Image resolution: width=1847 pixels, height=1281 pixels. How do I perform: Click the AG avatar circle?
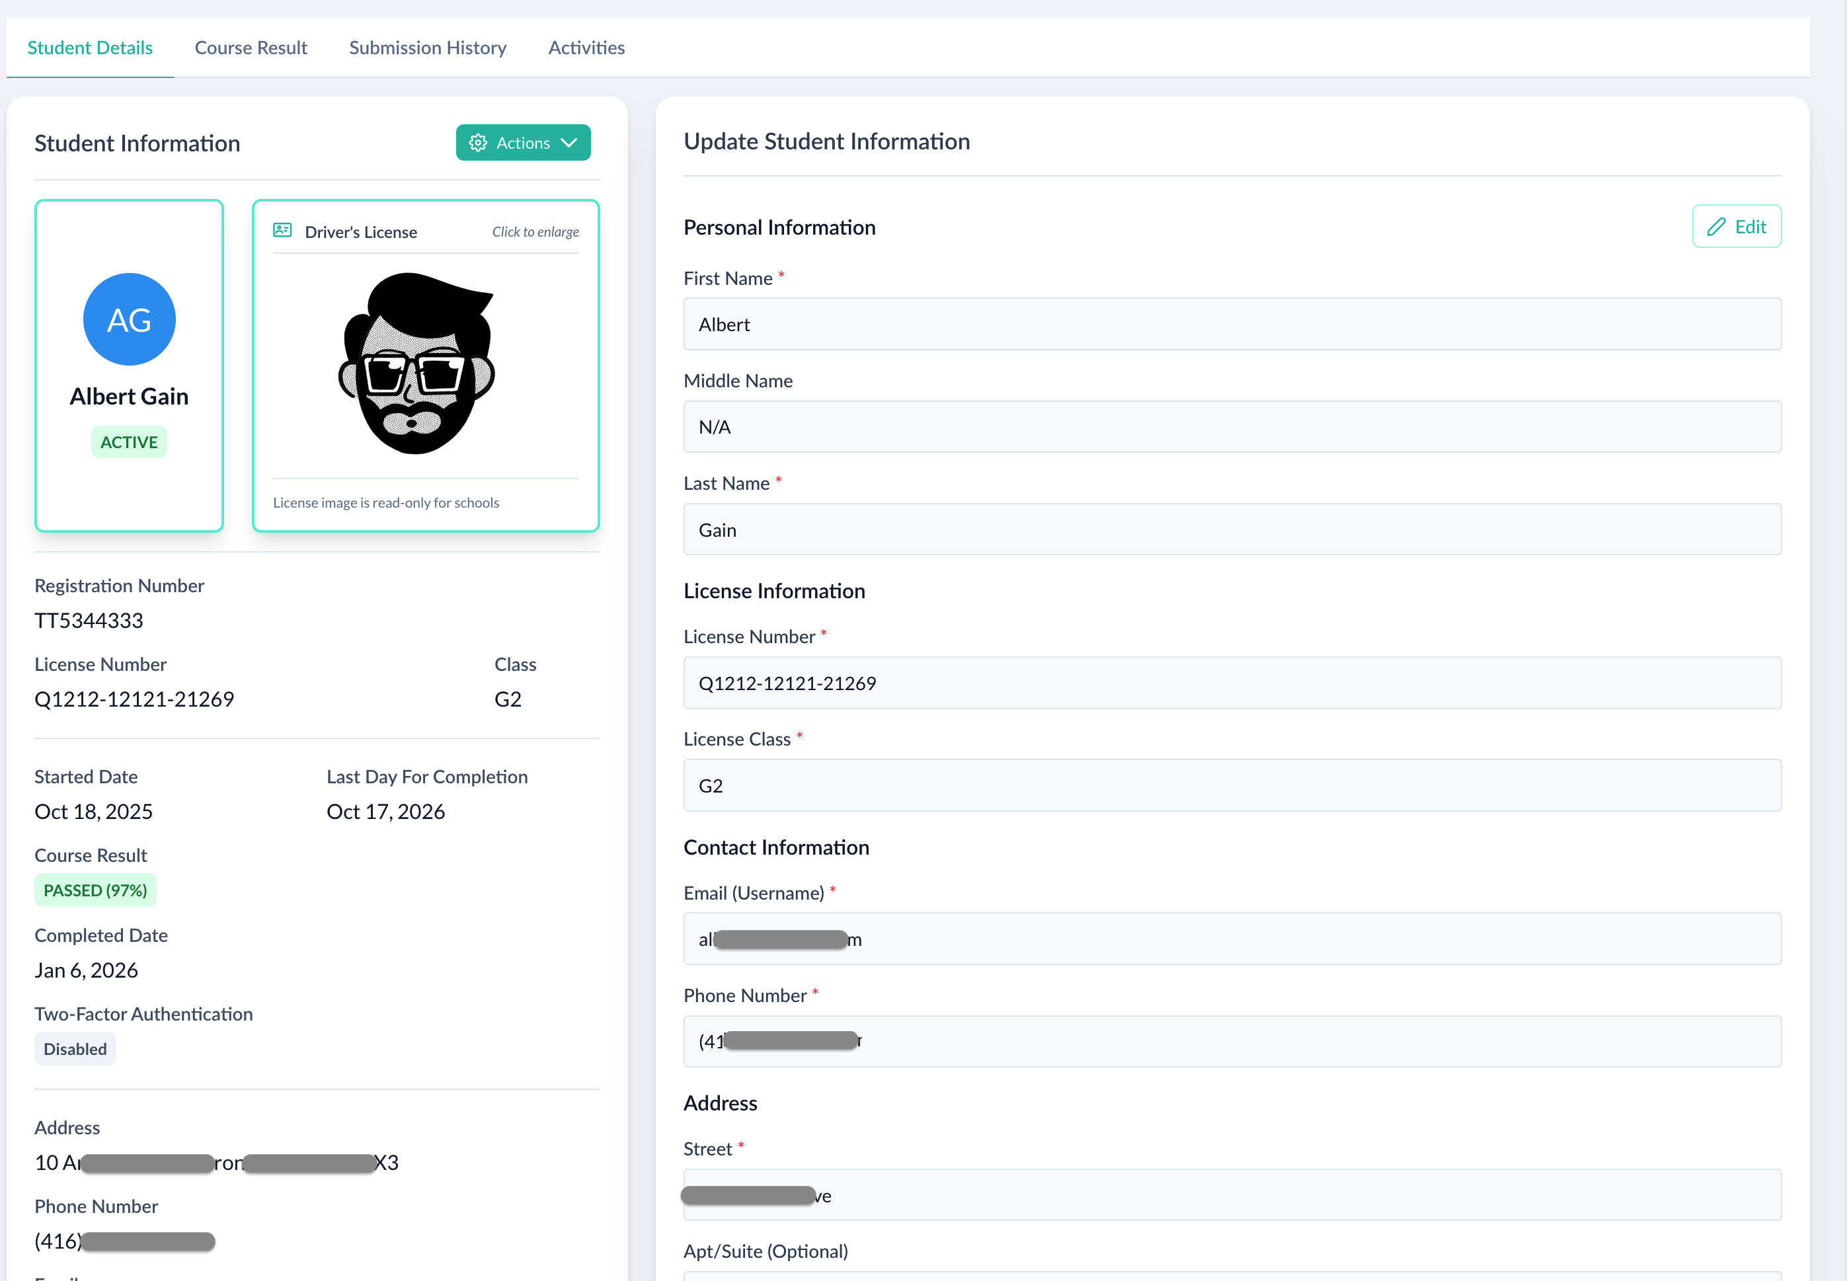coord(129,319)
